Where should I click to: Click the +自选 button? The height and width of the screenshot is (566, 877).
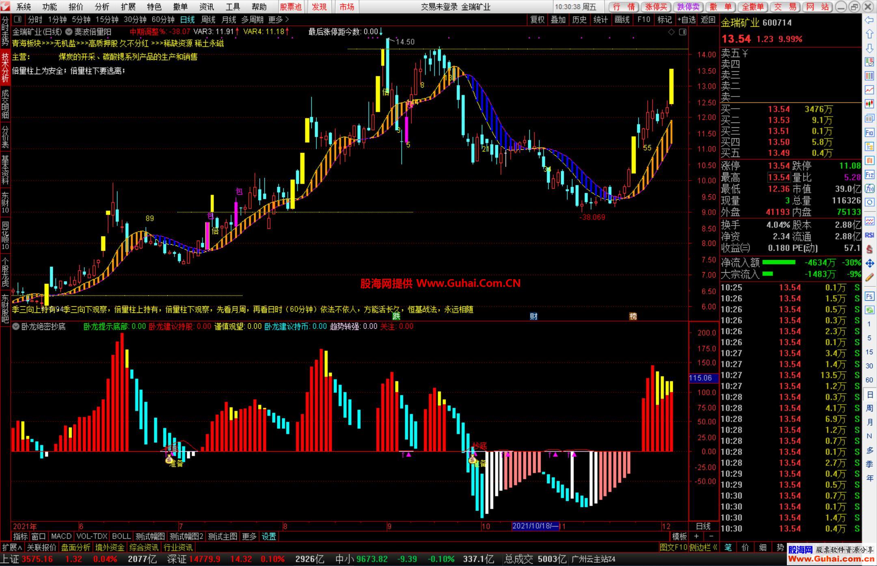687,19
